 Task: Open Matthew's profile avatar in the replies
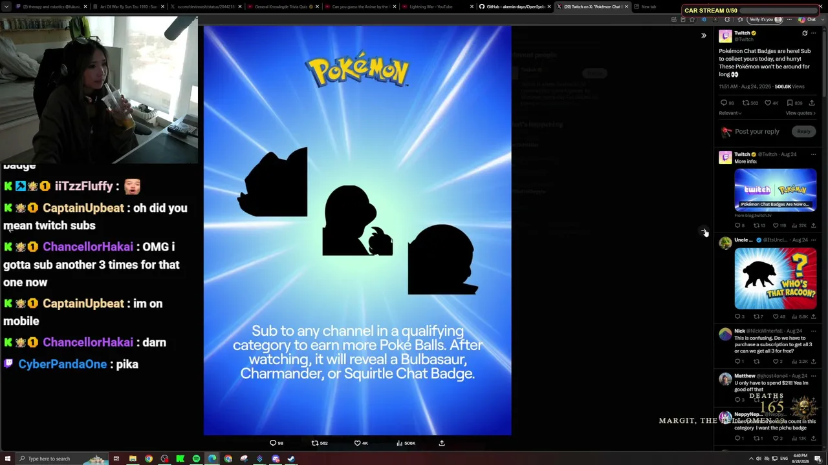click(x=725, y=379)
